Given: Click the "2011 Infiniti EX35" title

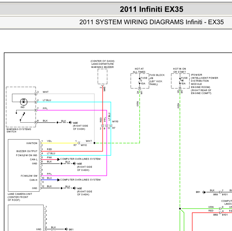Looking at the screenshot, I should click(x=151, y=9).
